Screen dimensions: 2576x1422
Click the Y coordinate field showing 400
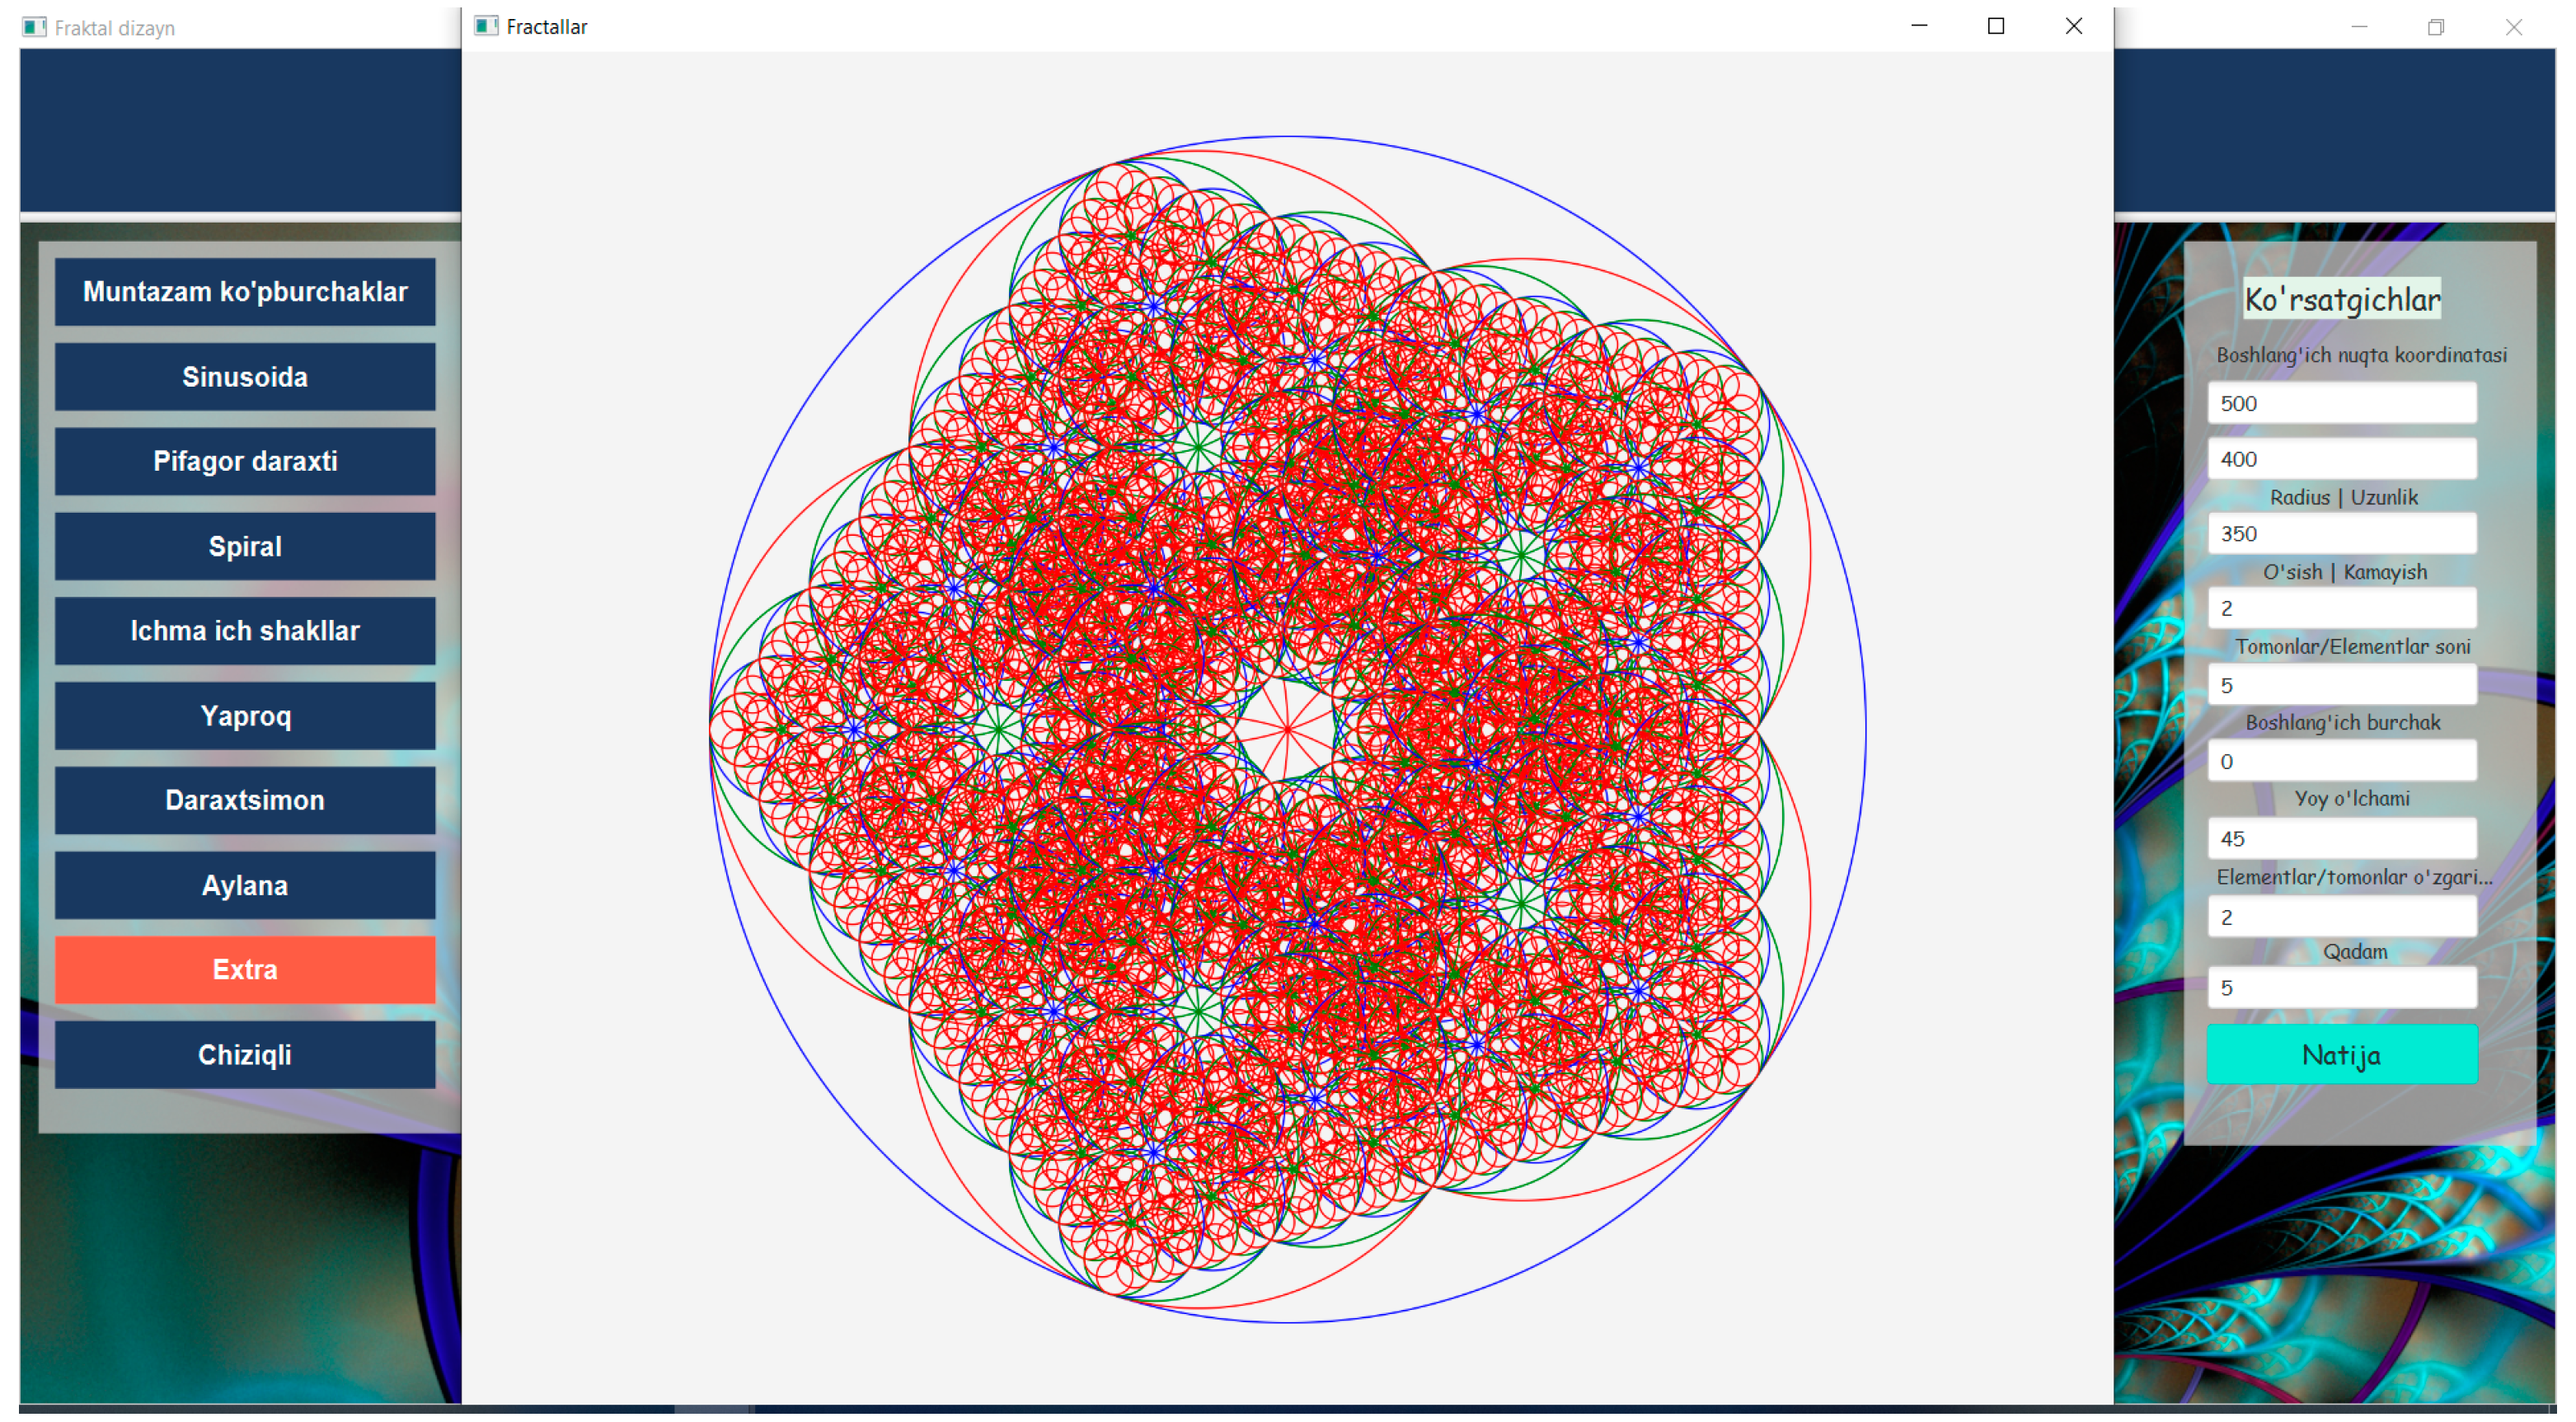pos(2340,459)
